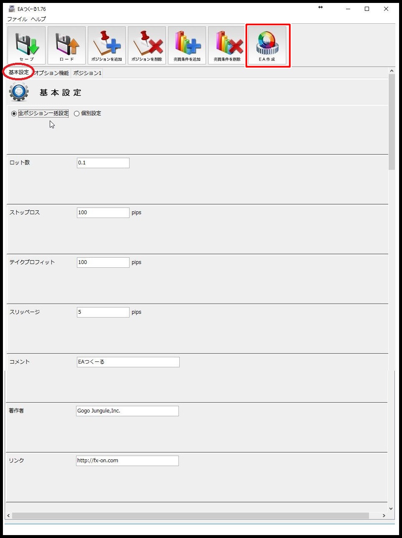Open the ファイル menu
This screenshot has width=402, height=538.
[x=17, y=19]
